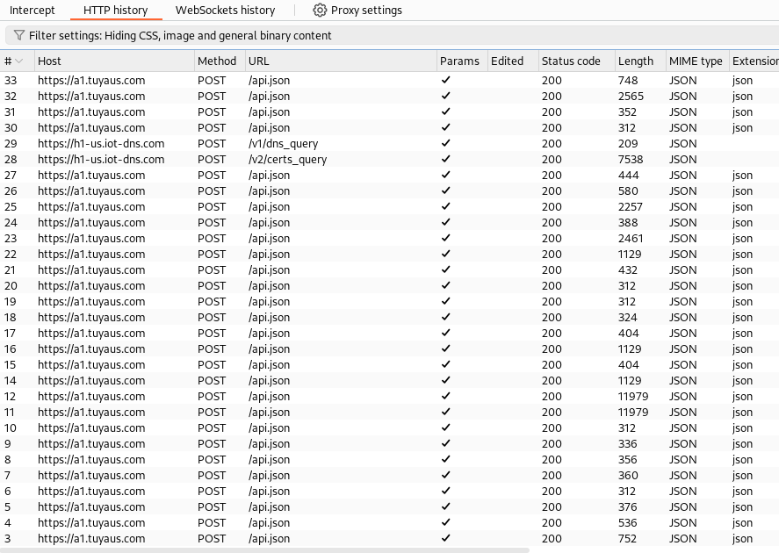
Task: Click the gear icon on Proxy settings
Action: [318, 10]
